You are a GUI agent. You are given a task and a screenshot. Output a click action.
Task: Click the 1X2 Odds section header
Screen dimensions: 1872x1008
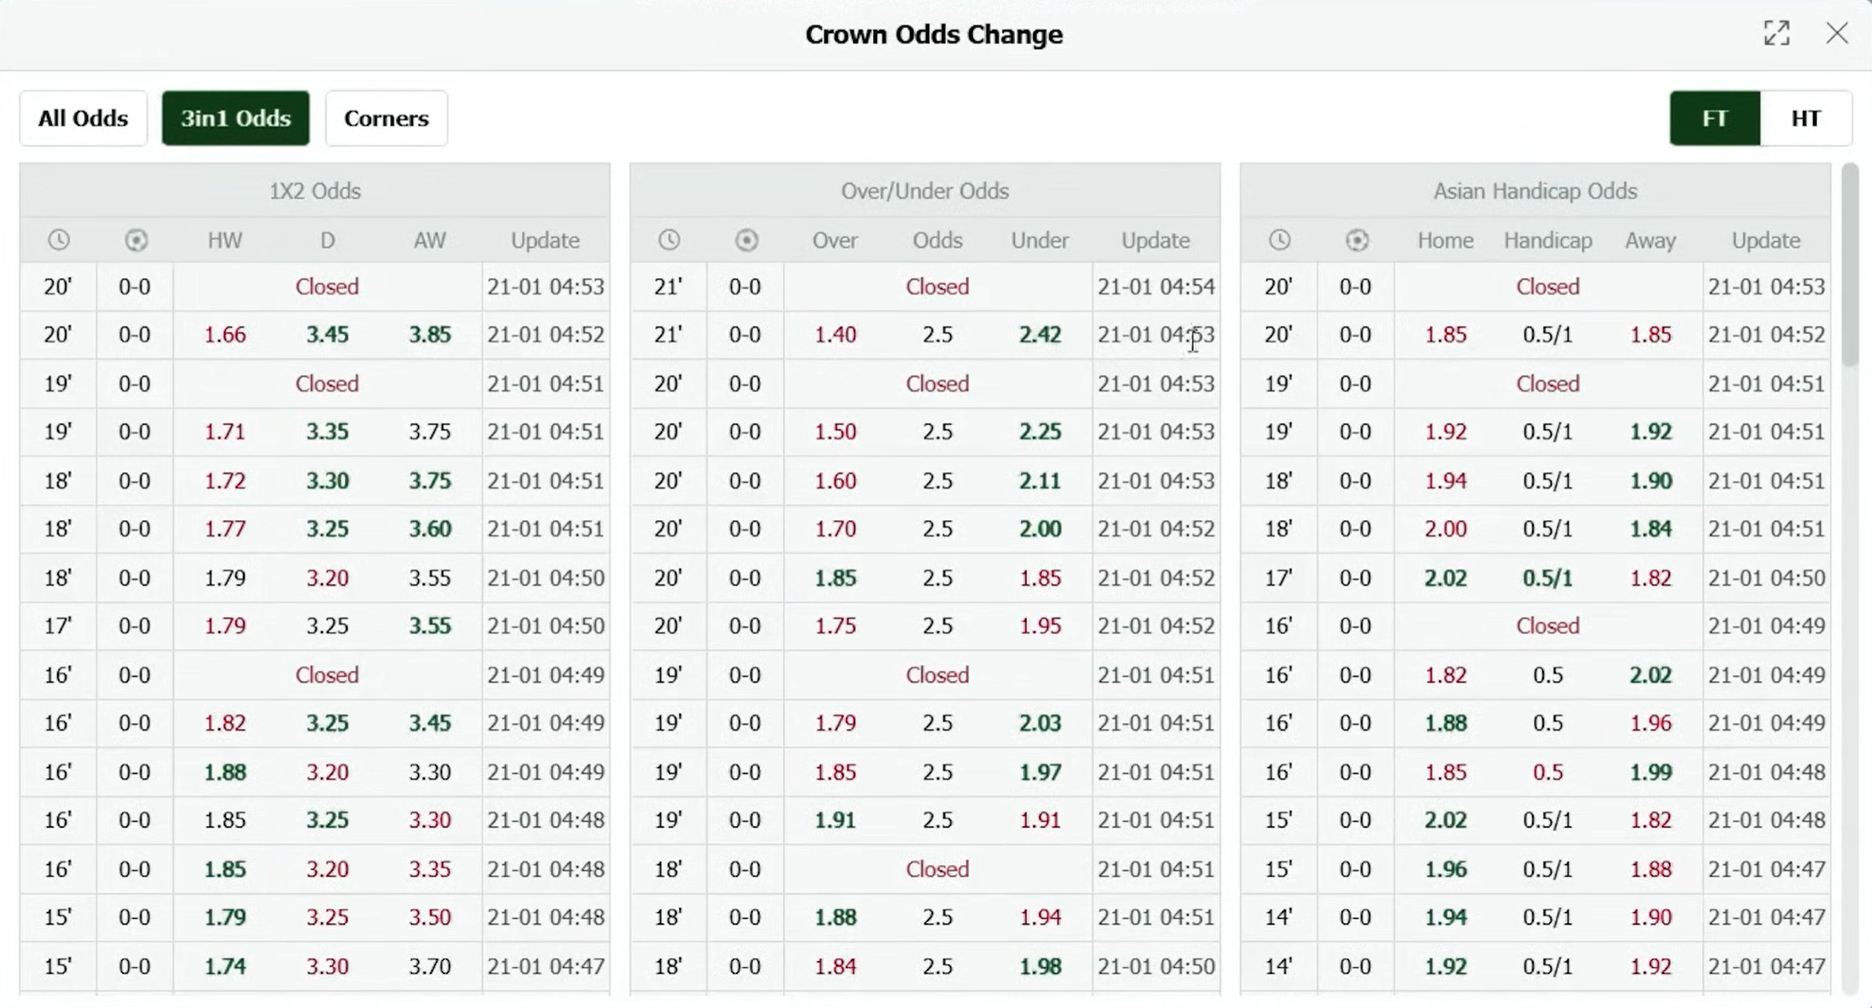click(x=315, y=191)
